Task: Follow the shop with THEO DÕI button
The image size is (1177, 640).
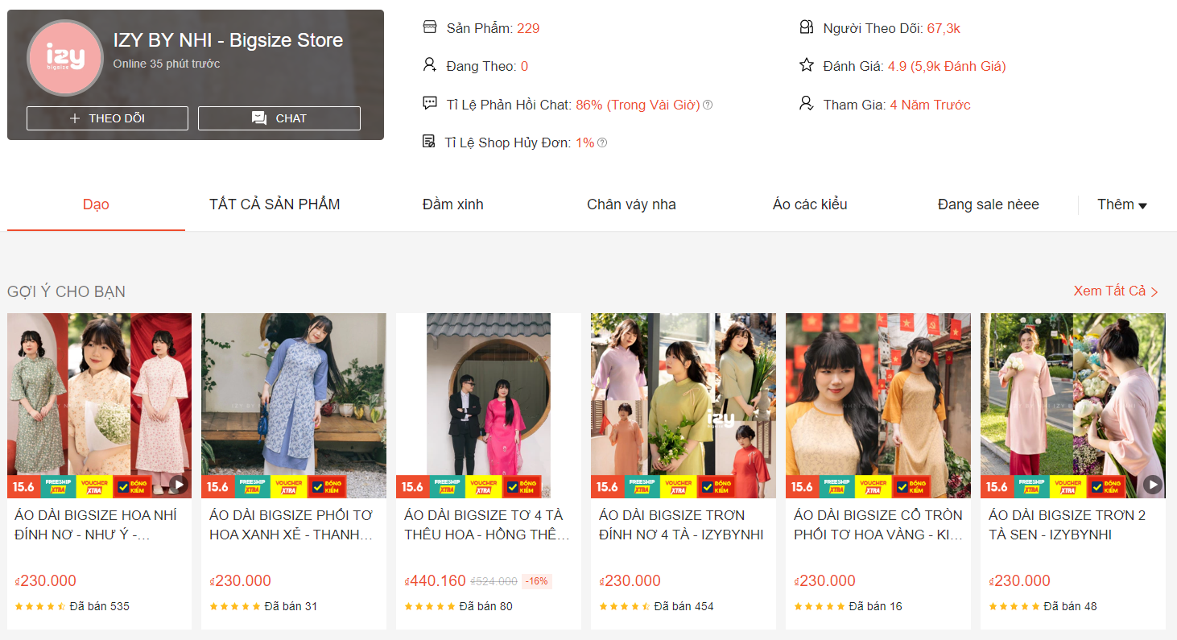Action: pyautogui.click(x=107, y=118)
